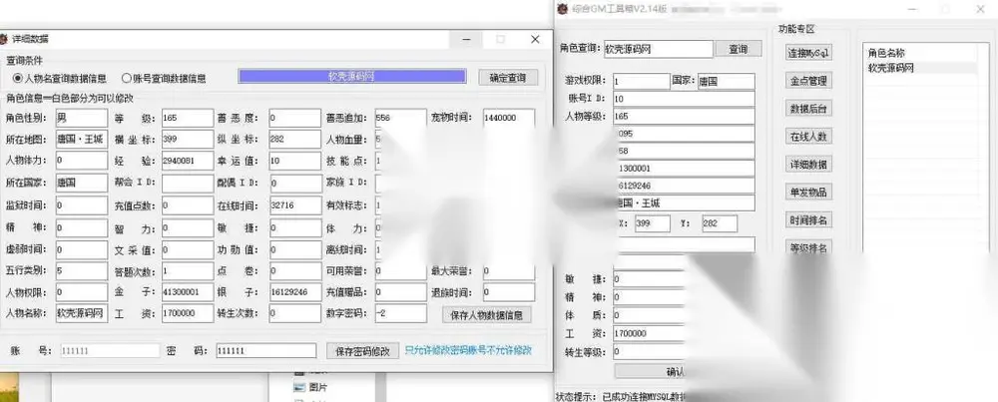
Task: Open 详细数据 from the function panel
Action: pos(808,165)
